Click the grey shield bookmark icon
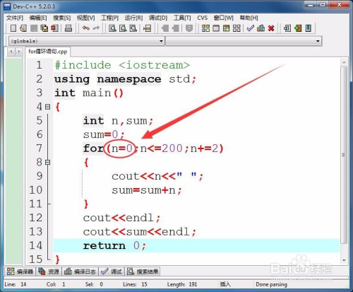The width and height of the screenshot is (353, 292). tap(189, 28)
